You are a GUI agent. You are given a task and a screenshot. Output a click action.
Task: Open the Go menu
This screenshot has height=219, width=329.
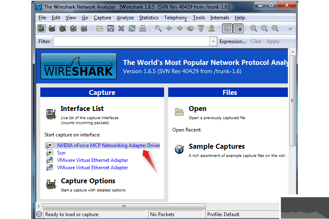pos(85,18)
